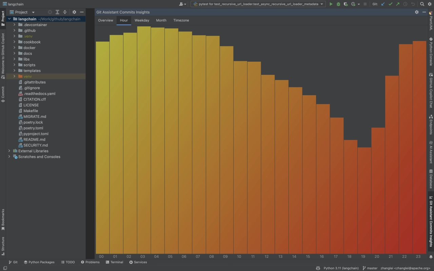Click the blue Git update project arrow
Screen dimensions: 434x271
[x=383, y=4]
